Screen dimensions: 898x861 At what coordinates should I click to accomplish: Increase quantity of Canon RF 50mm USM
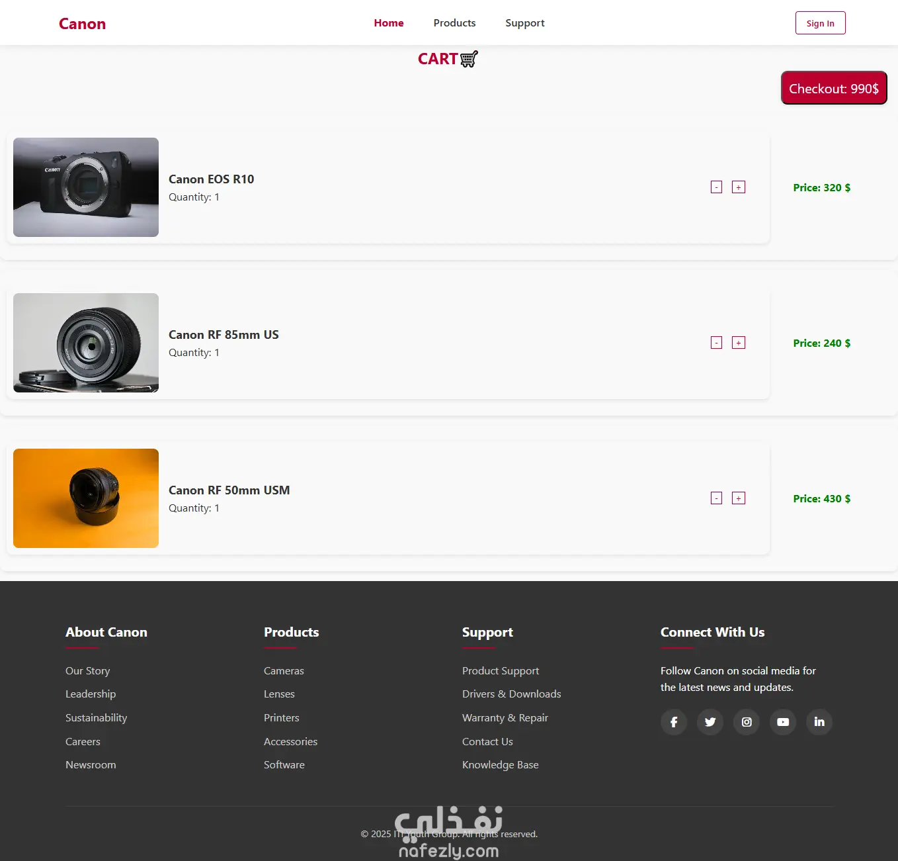click(x=739, y=498)
